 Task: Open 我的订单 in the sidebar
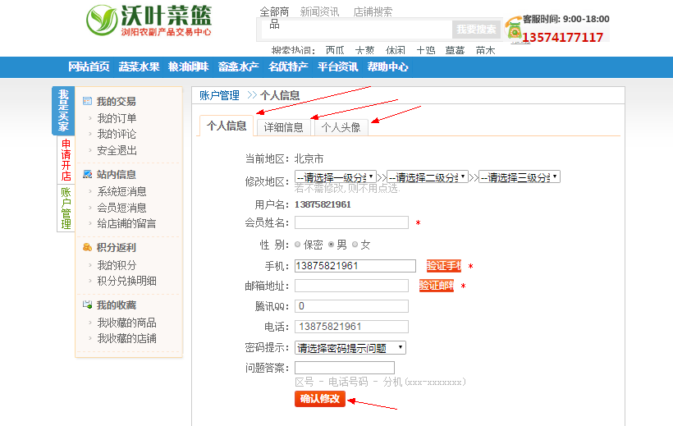click(x=117, y=118)
